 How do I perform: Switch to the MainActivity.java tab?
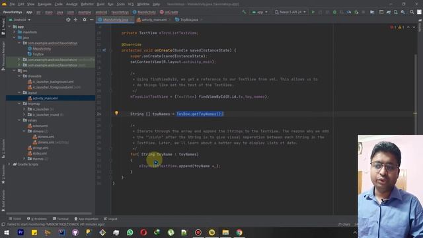(x=115, y=20)
